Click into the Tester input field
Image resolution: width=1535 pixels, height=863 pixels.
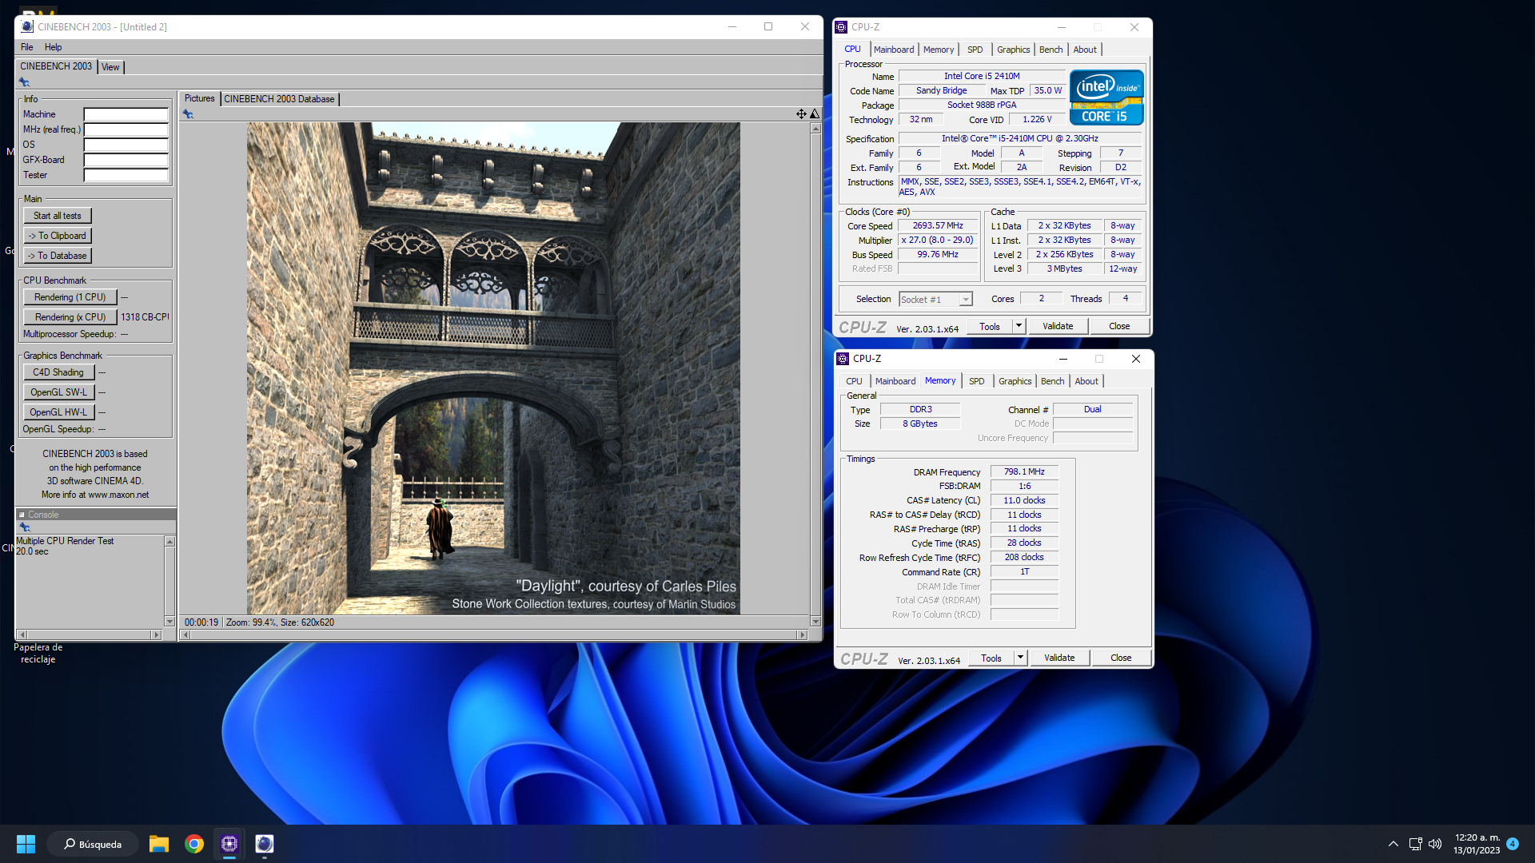(x=126, y=175)
